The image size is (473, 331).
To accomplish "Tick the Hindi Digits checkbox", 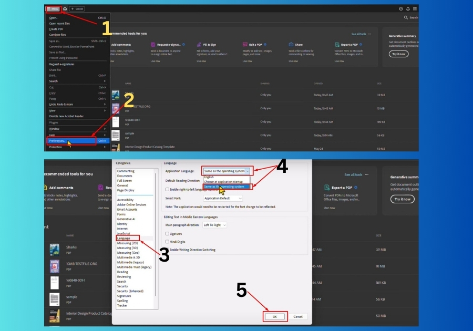I will (167, 242).
